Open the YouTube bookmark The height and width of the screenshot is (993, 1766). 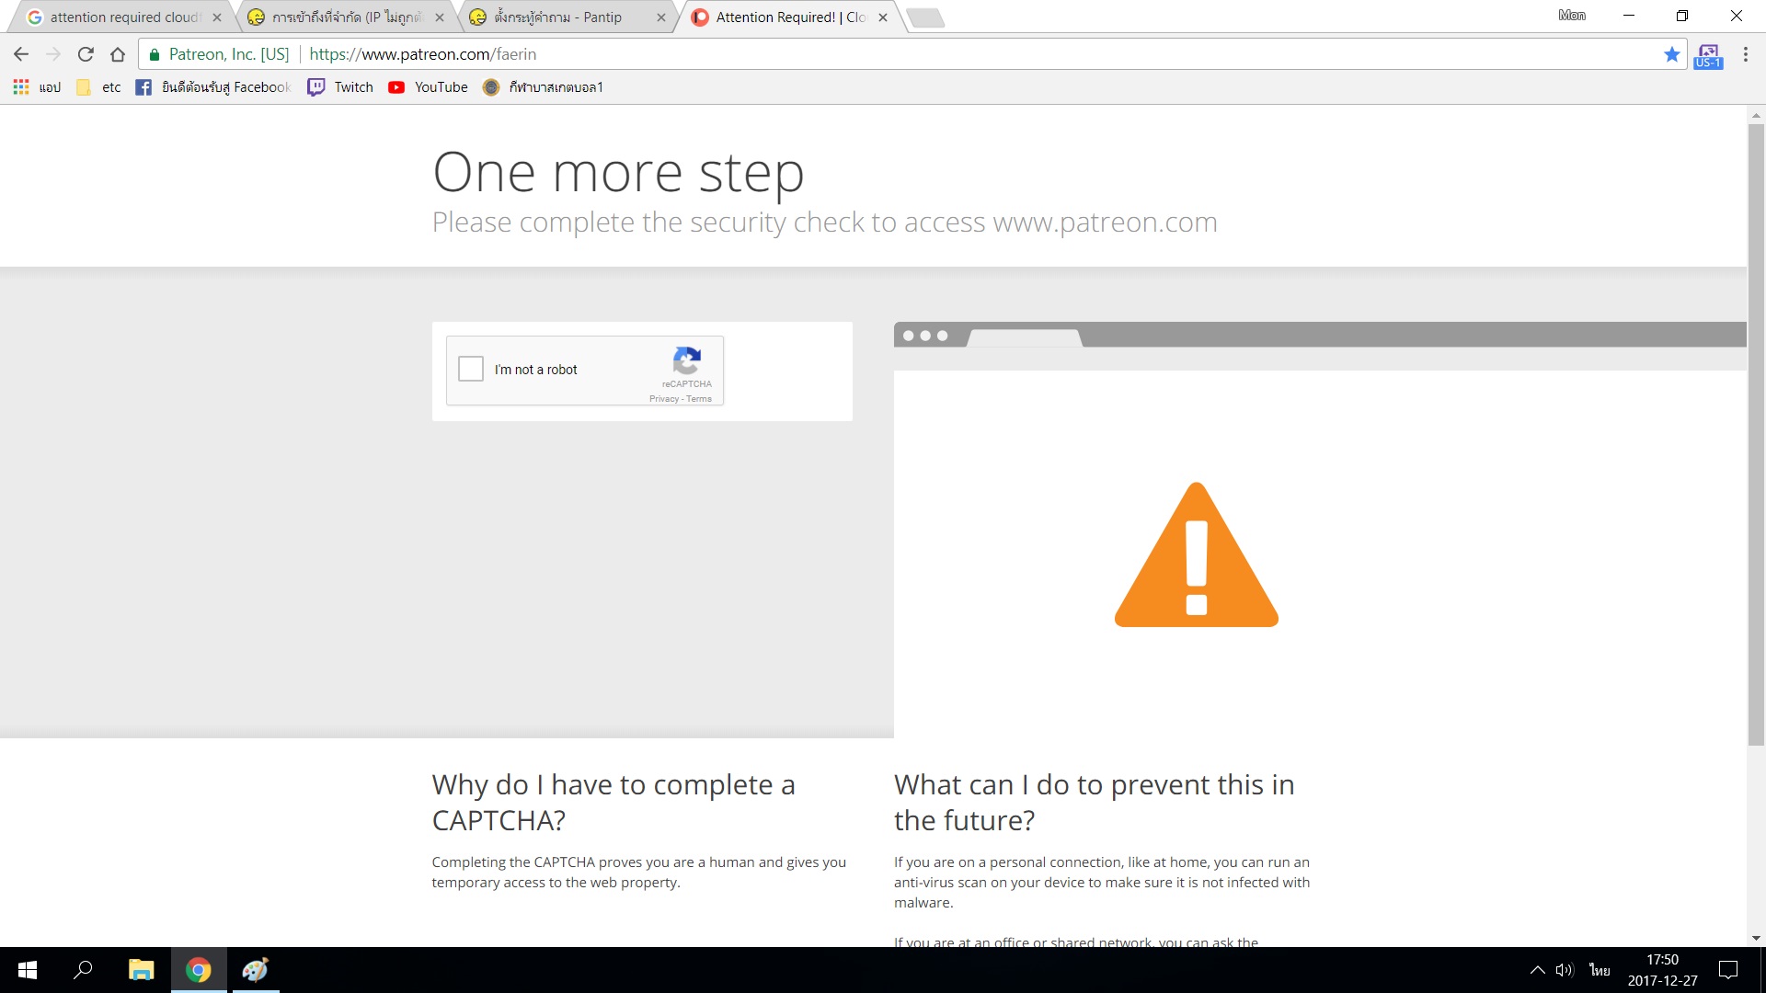(429, 87)
